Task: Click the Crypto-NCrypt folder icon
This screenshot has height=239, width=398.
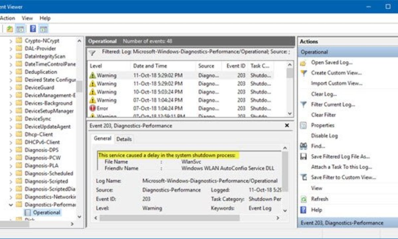Action: [x=19, y=41]
